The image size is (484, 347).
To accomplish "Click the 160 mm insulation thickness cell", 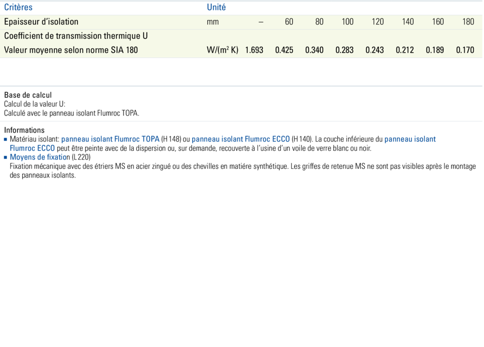I will (x=438, y=22).
